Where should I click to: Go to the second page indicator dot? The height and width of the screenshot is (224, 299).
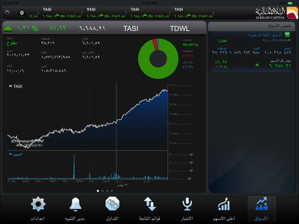pyautogui.click(x=102, y=190)
